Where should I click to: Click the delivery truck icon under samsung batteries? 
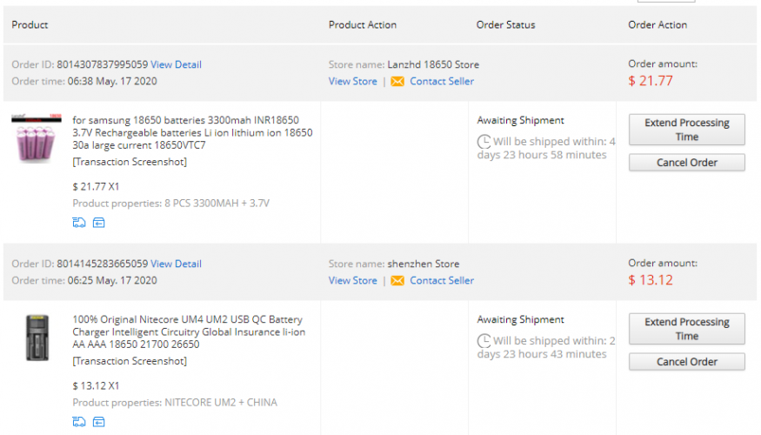tap(79, 223)
